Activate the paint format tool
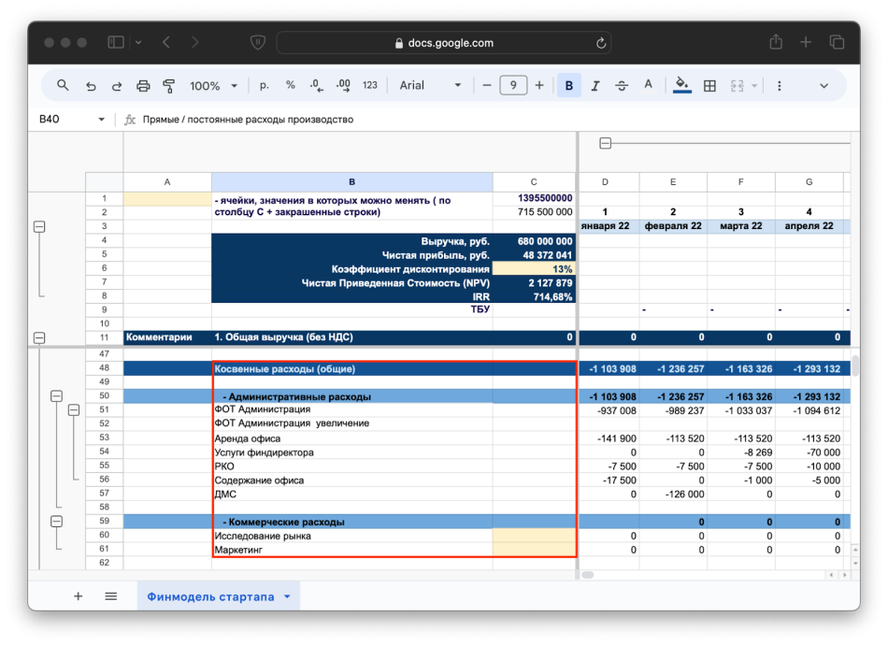The image size is (888, 645). 169,85
